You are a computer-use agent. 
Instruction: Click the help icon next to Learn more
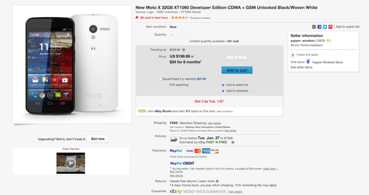pyautogui.click(x=217, y=181)
